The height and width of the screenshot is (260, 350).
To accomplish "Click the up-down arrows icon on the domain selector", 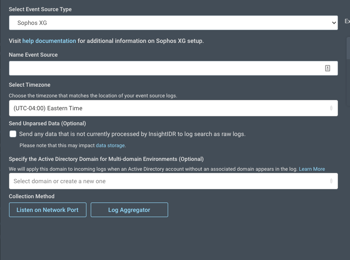I will [331, 181].
